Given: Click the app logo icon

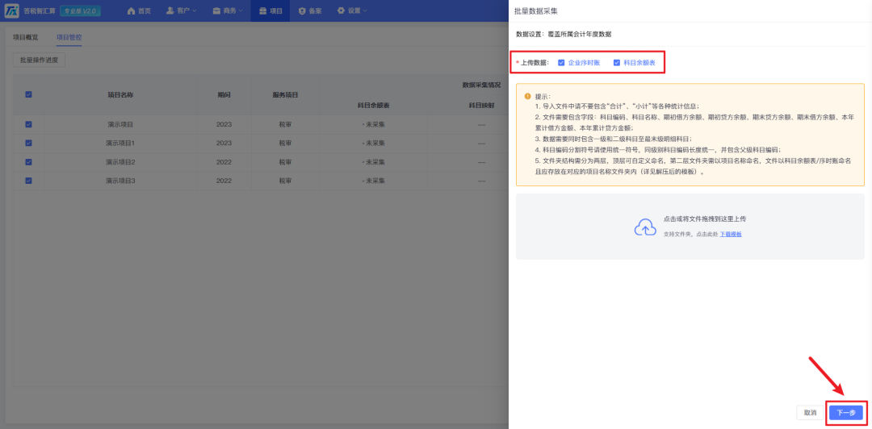Looking at the screenshot, I should [11, 10].
